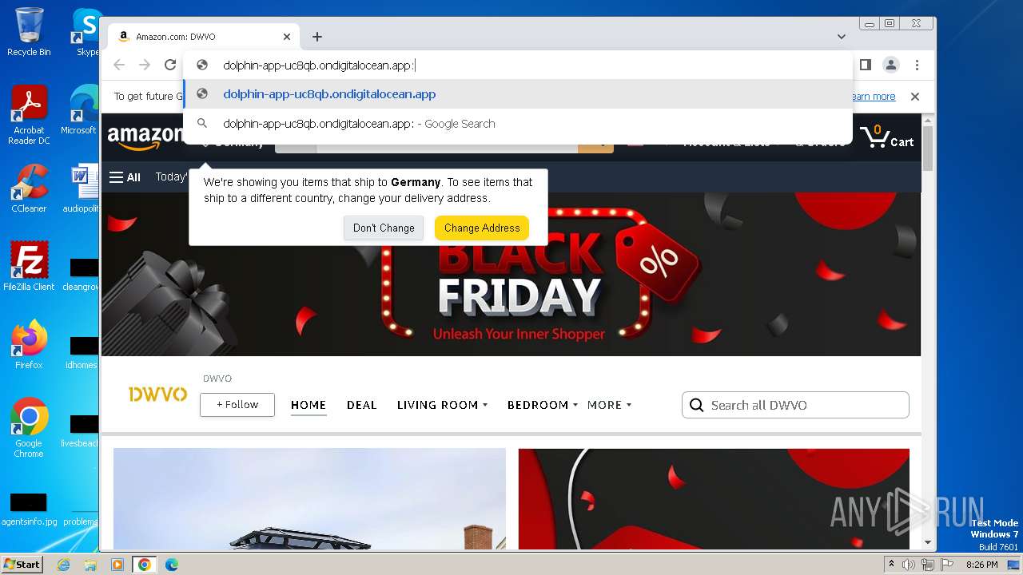1023x575 pixels.
Task: Open Google Chrome desktop shortcut
Action: [29, 427]
